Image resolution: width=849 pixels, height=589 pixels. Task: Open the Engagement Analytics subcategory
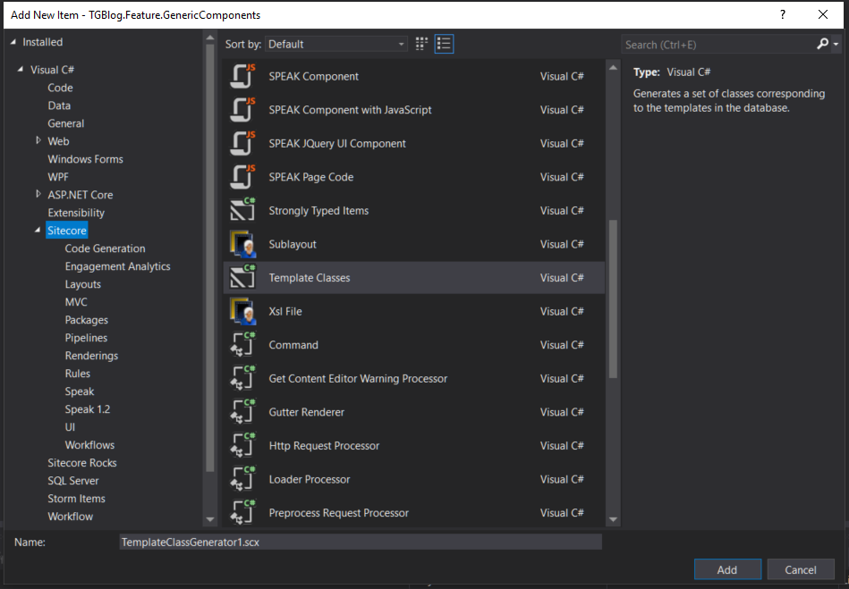pyautogui.click(x=117, y=266)
